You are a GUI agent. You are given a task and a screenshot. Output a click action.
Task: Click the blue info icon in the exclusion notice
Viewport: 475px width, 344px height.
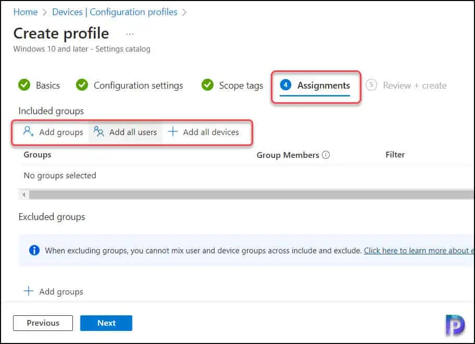click(34, 250)
